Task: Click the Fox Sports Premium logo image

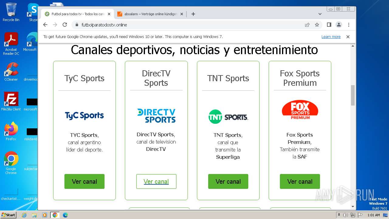Action: (x=300, y=110)
